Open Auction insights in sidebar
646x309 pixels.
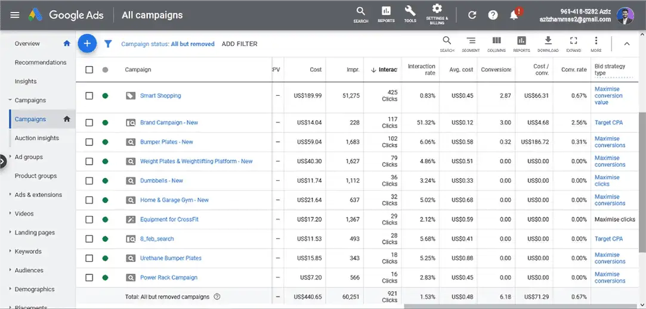pyautogui.click(x=37, y=138)
